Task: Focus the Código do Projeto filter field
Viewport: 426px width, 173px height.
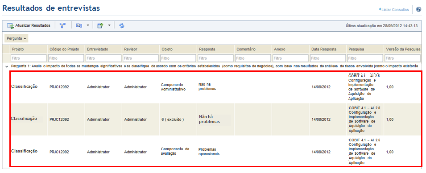Action: tap(66, 58)
